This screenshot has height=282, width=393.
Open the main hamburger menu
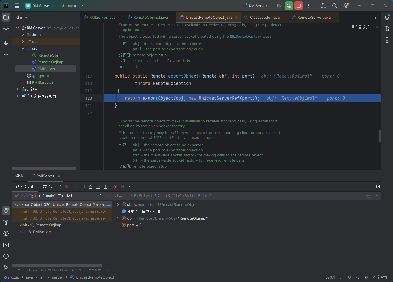(x=17, y=6)
